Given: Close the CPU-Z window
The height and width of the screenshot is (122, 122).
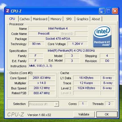Looking at the screenshot, I should tap(115, 11).
